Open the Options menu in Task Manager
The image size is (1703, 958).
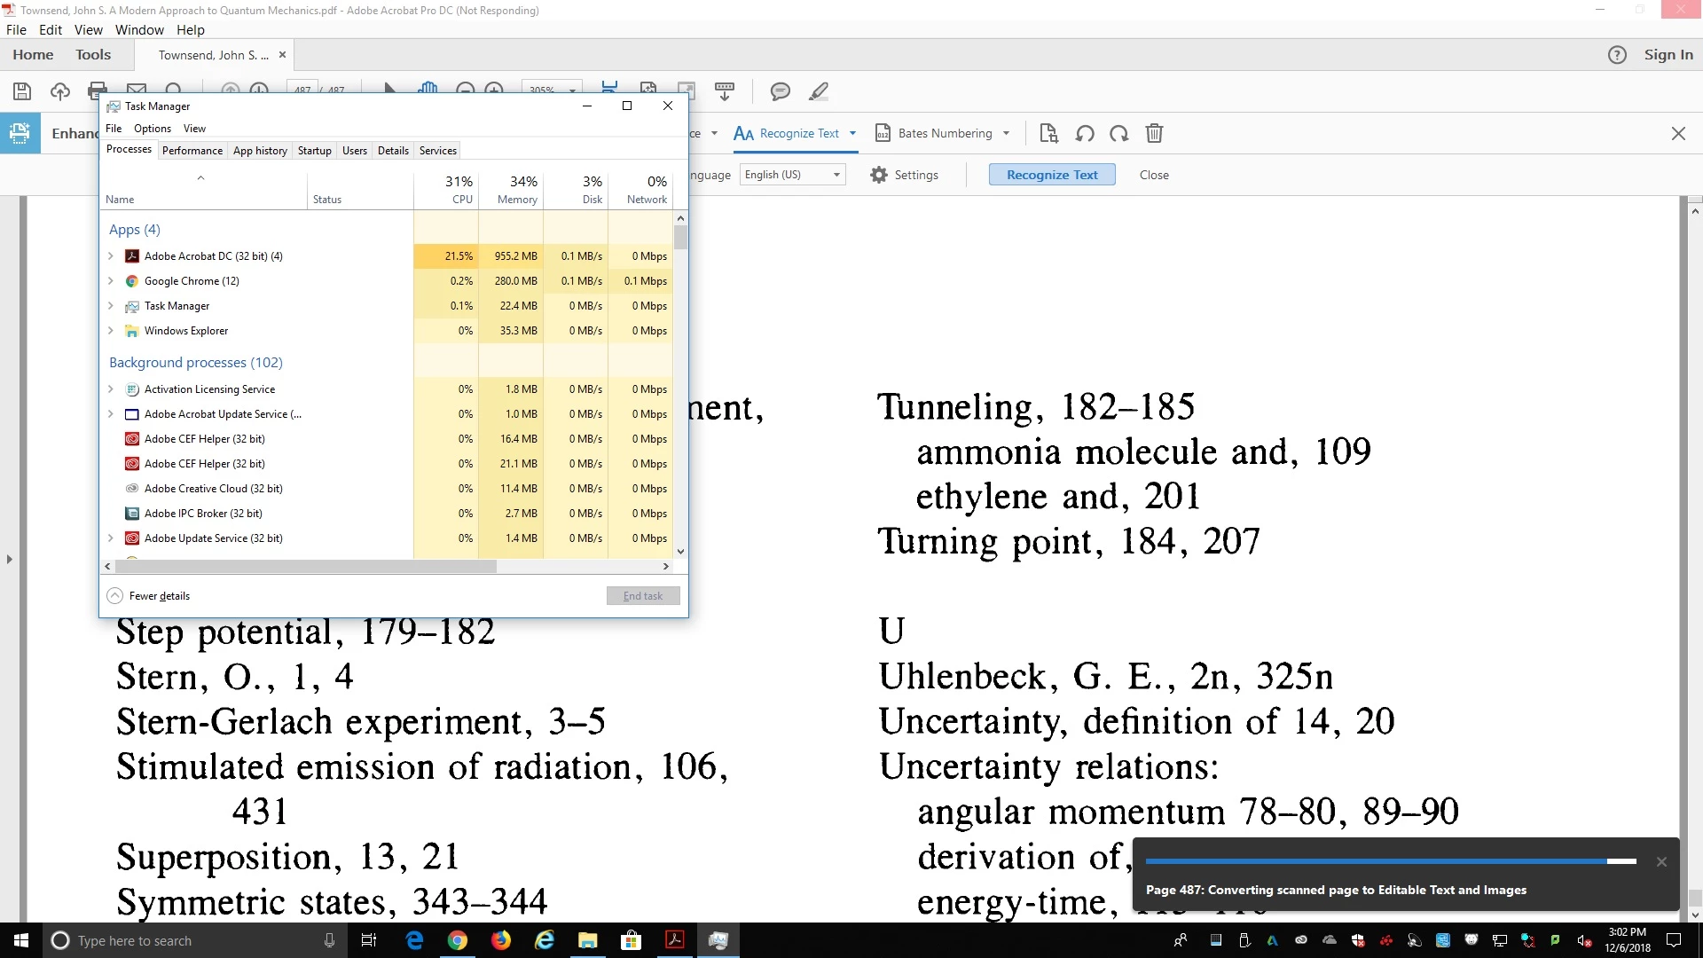click(153, 129)
